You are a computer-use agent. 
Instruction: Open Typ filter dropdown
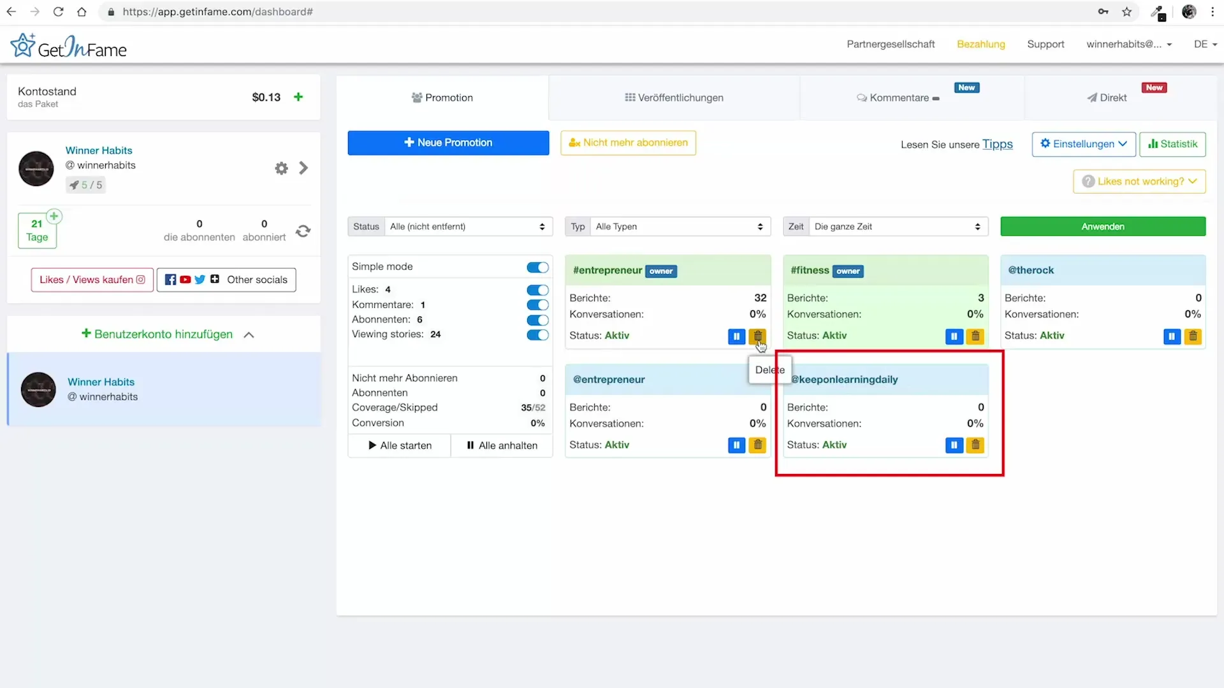[680, 227]
